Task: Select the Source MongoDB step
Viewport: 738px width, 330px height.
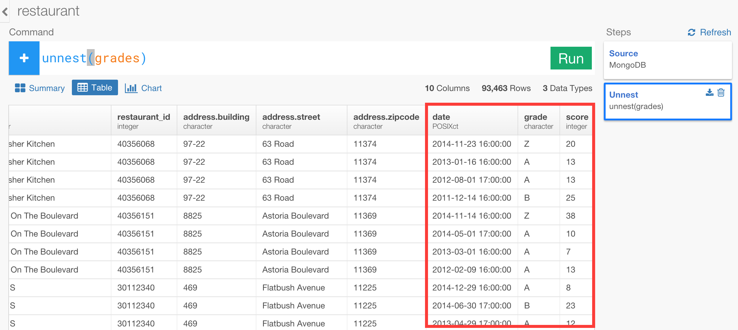Action: (668, 60)
